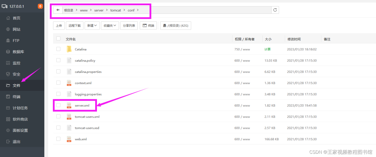
Task: Check the catalina.policy checkbox
Action: [58, 60]
